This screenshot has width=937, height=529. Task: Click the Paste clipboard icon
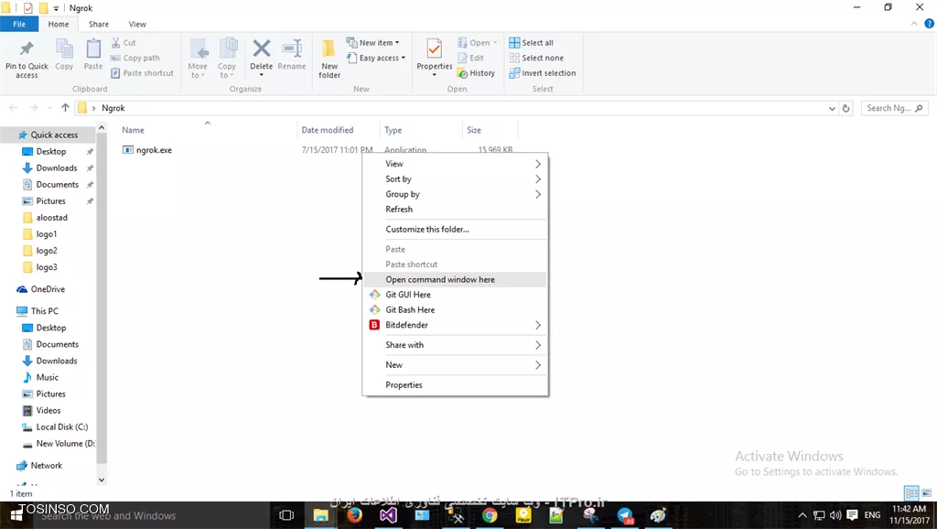coord(93,49)
